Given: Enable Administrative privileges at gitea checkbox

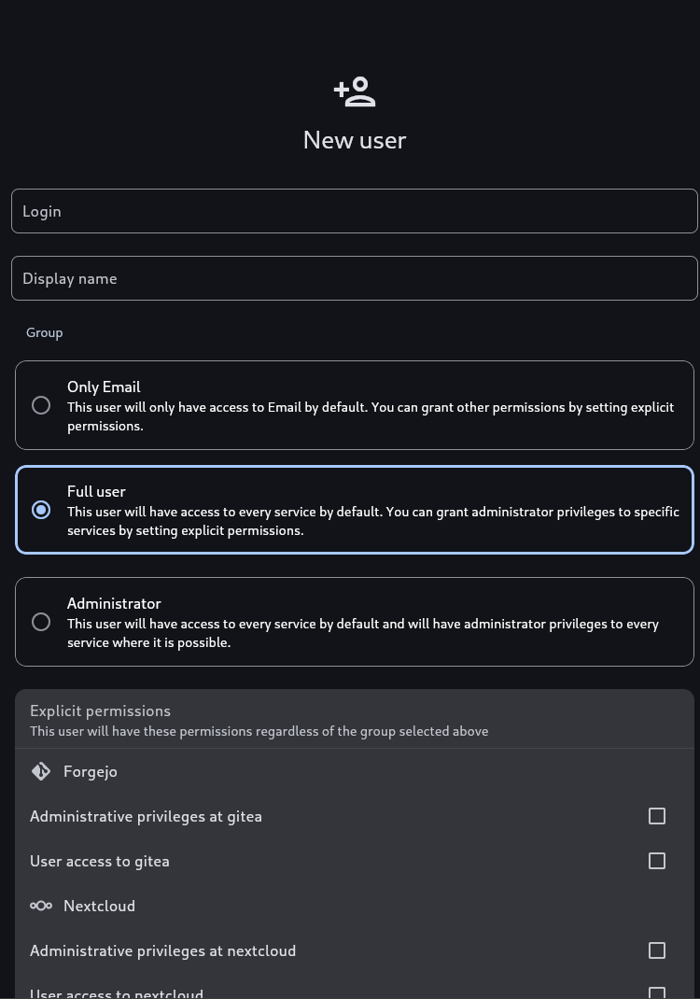Looking at the screenshot, I should point(657,816).
